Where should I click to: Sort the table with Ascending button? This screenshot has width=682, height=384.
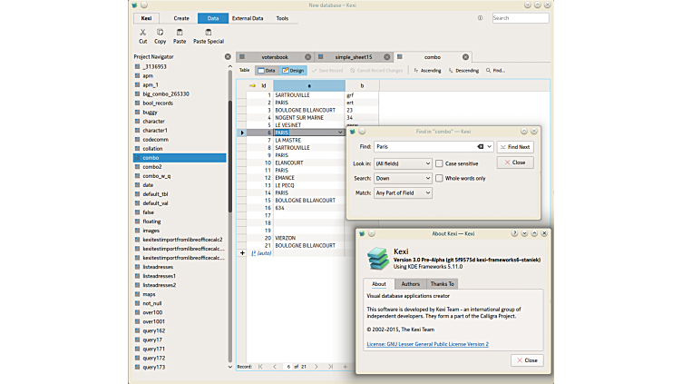427,70
